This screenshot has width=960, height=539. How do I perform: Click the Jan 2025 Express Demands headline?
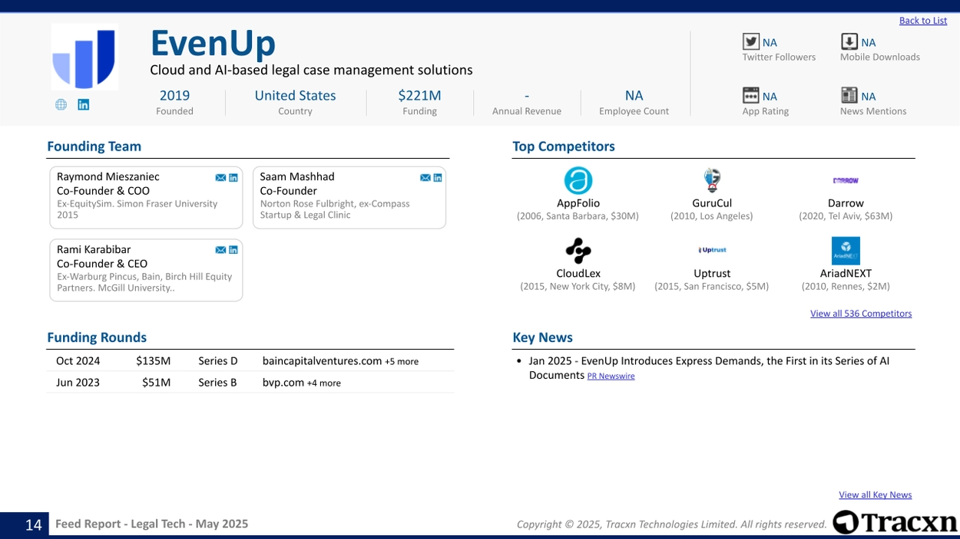pos(709,368)
